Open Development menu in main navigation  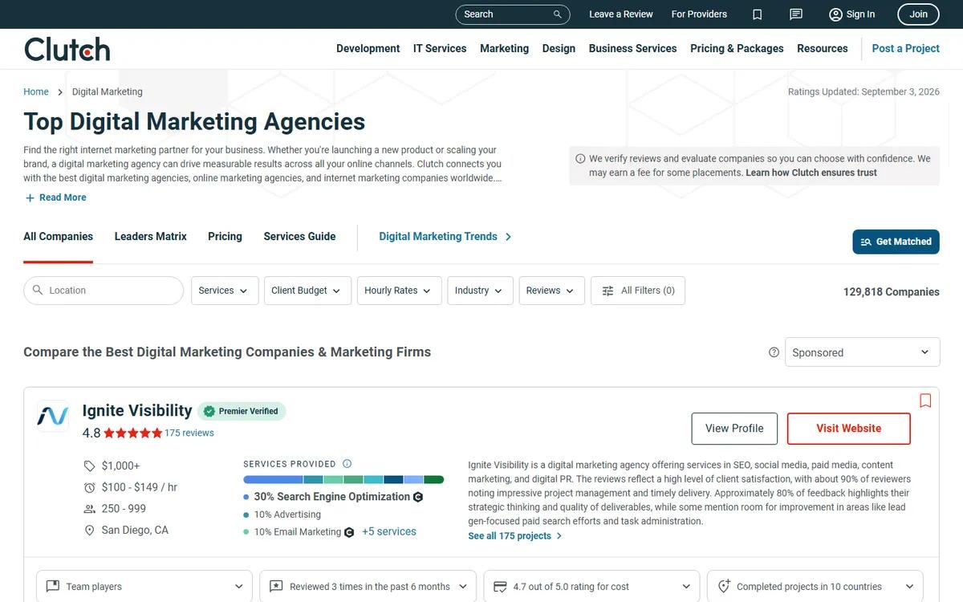[x=368, y=49]
